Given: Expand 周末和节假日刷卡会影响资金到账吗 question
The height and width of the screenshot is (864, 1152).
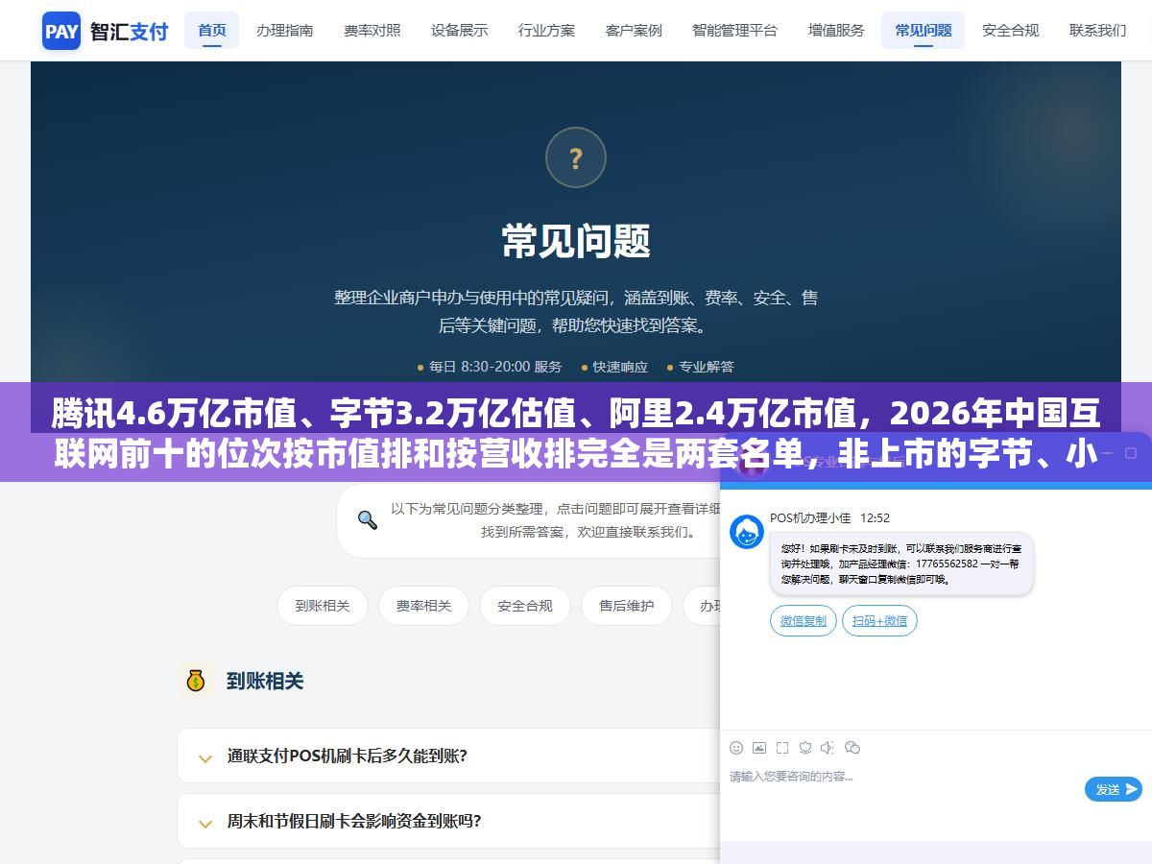Looking at the screenshot, I should tap(448, 821).
